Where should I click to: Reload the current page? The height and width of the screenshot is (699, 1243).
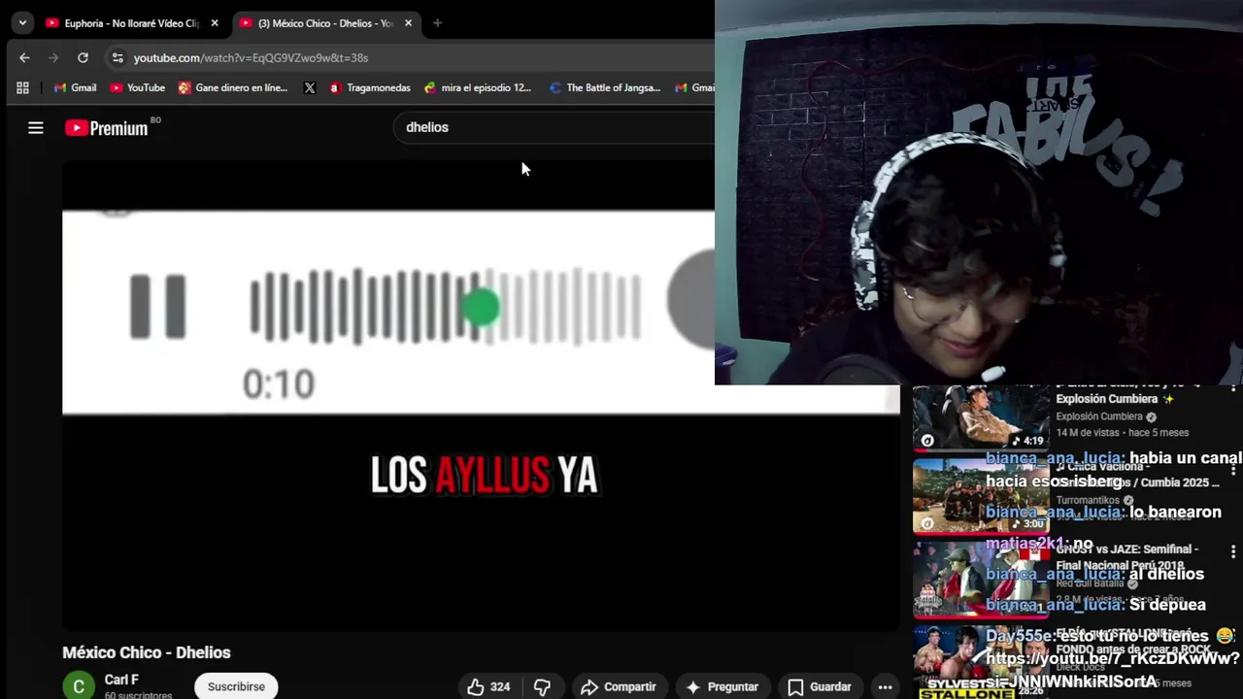pyautogui.click(x=83, y=57)
